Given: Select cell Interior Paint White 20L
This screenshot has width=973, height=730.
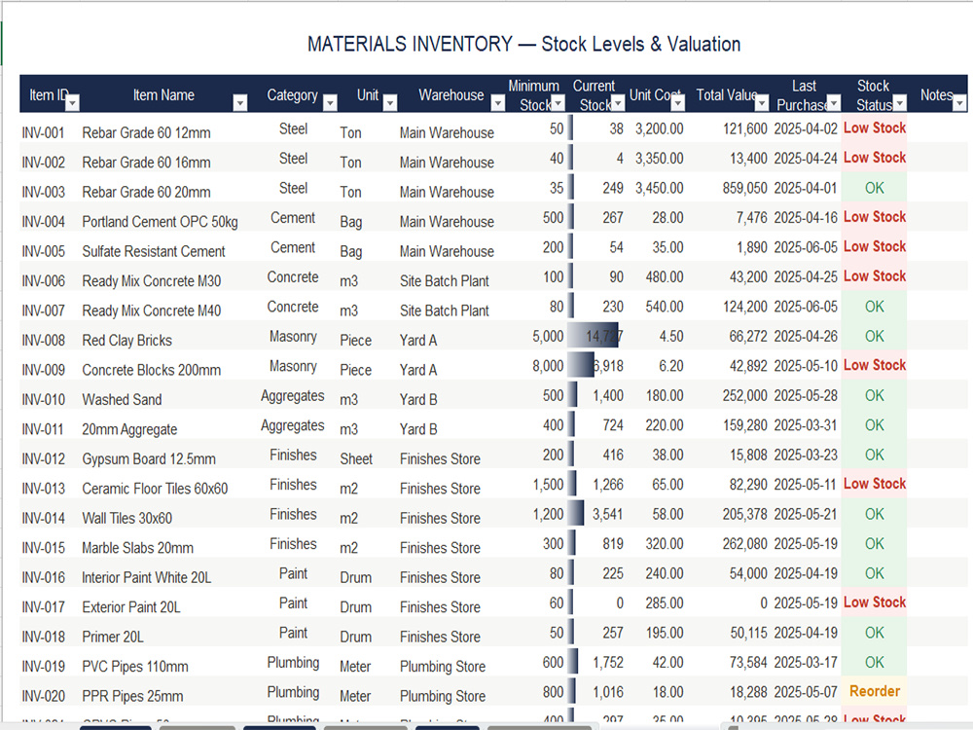Looking at the screenshot, I should coord(147,578).
